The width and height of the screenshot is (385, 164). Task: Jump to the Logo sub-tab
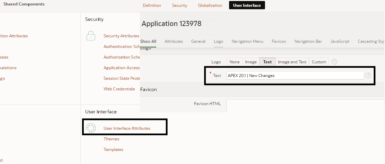(x=218, y=41)
